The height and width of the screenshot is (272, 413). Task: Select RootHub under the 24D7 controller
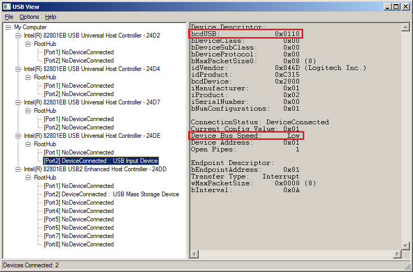point(45,111)
